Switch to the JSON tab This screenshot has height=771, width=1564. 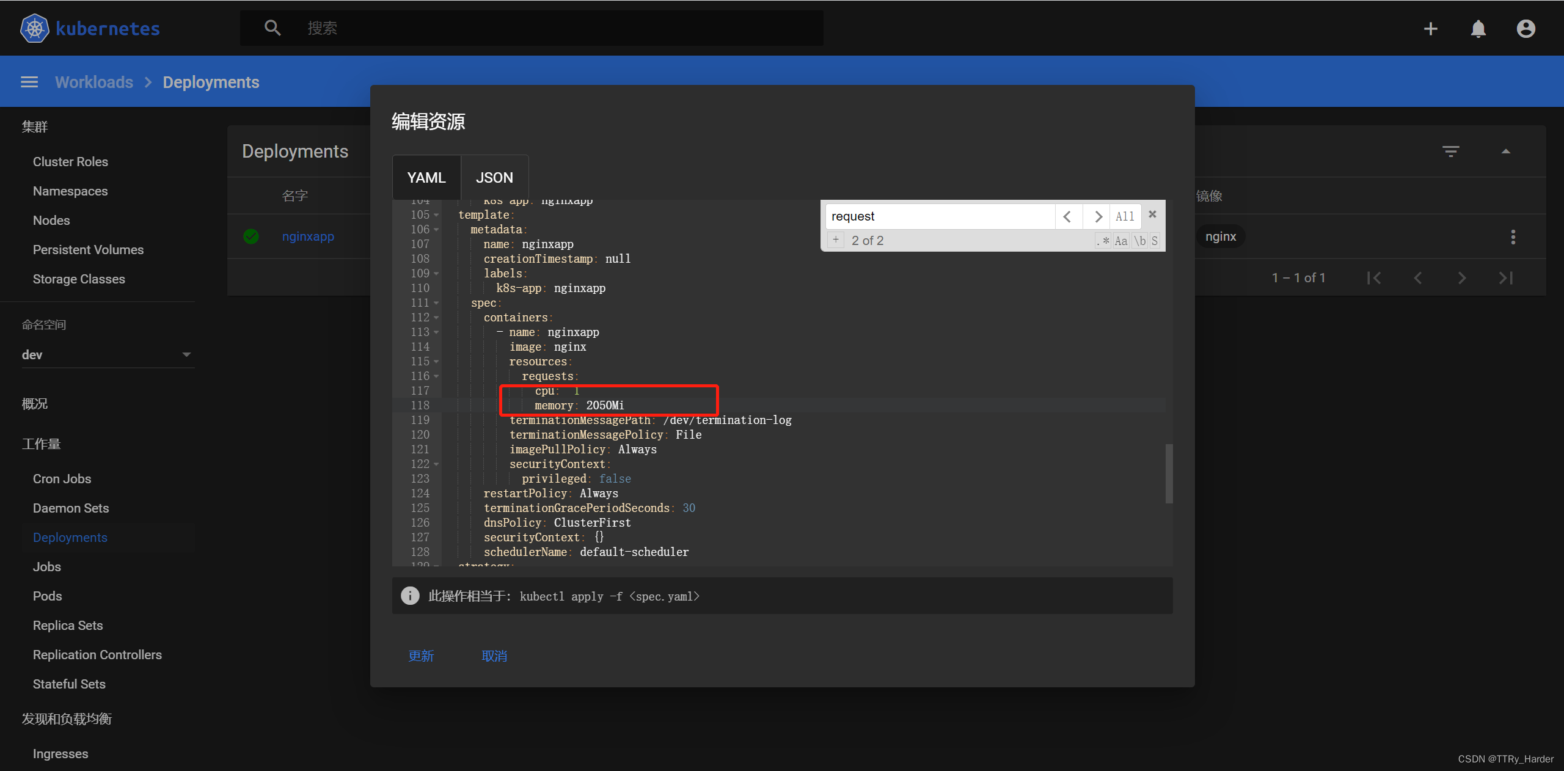coord(494,178)
